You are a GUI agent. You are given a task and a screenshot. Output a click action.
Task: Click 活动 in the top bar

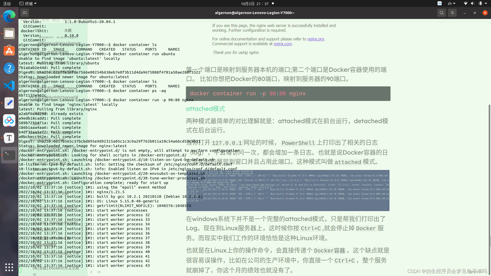[x=6, y=4]
